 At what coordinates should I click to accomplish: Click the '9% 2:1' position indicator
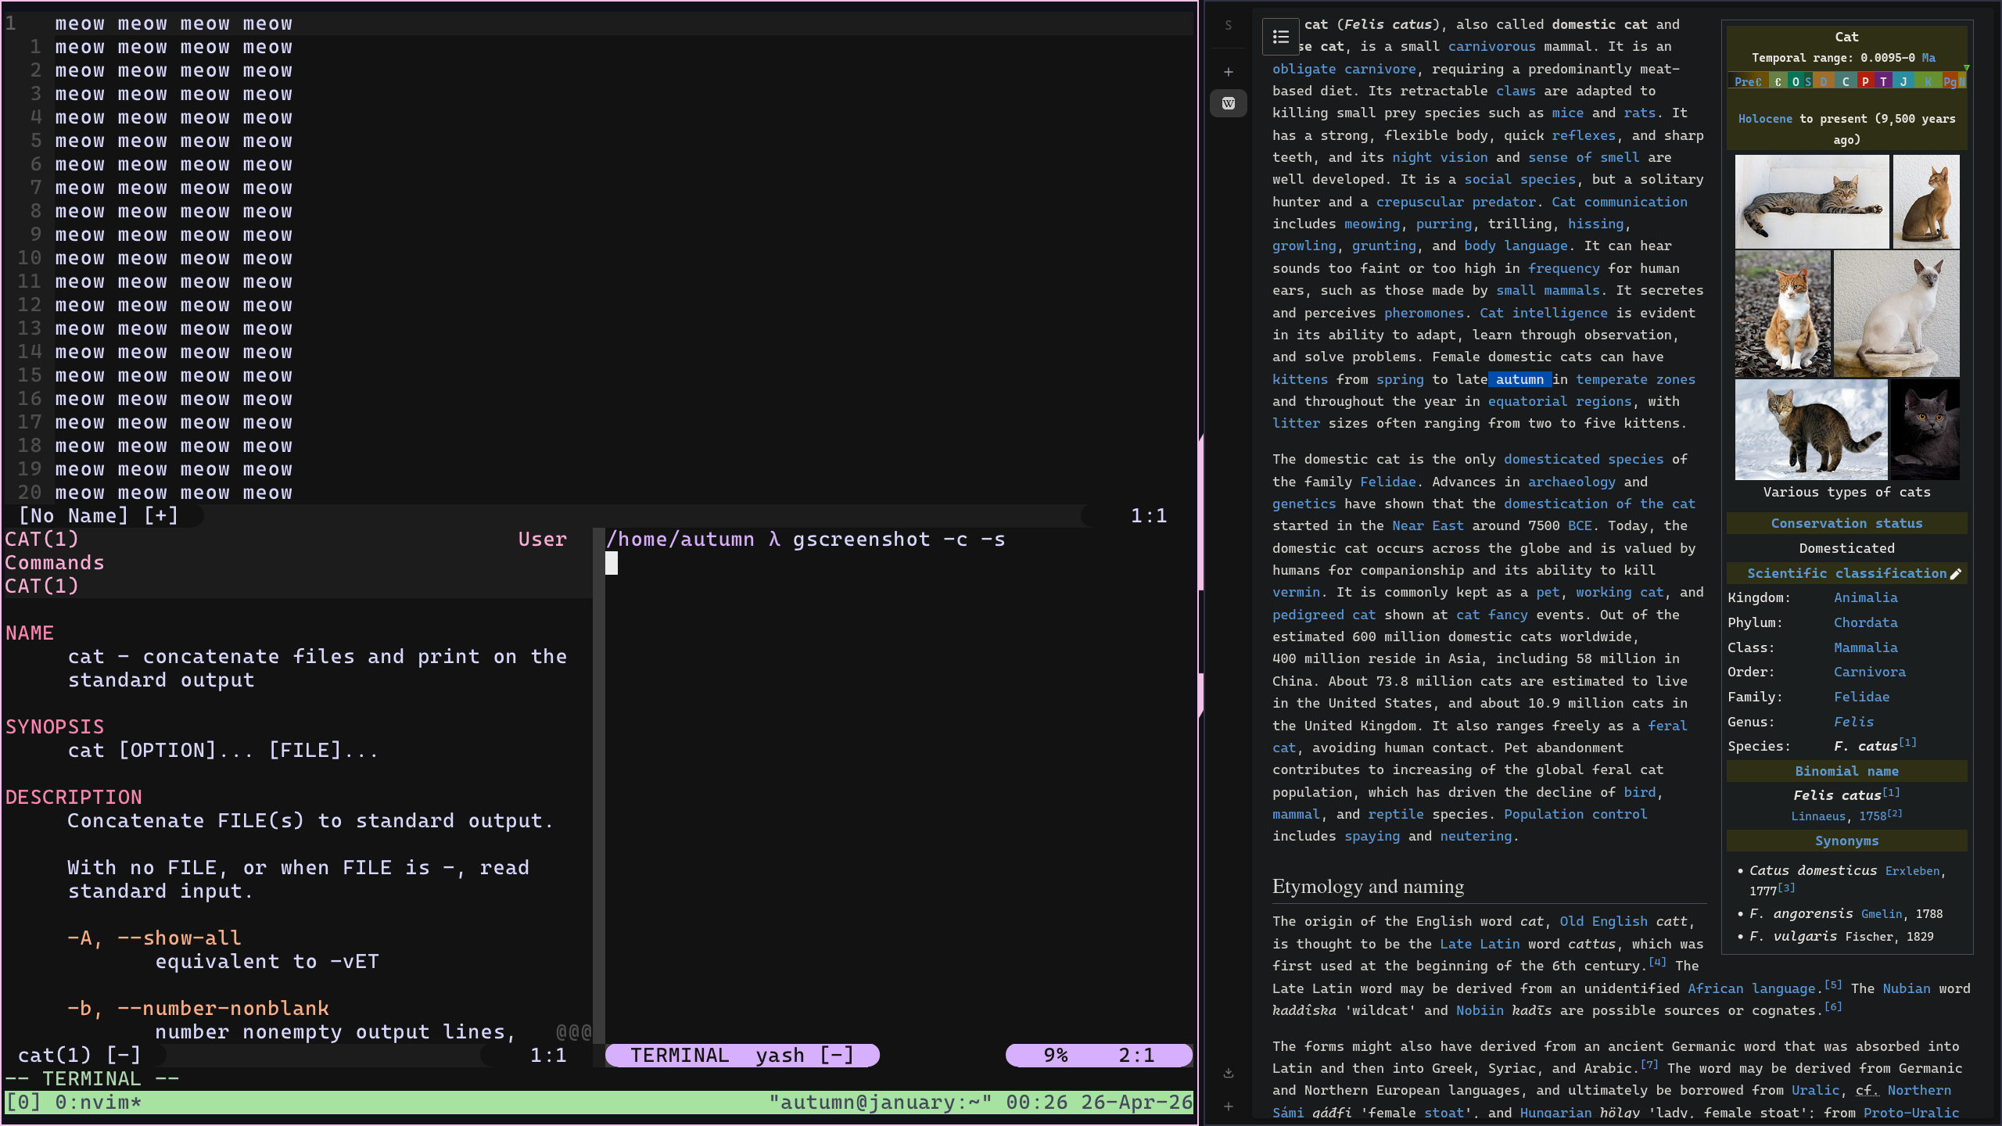[1099, 1056]
